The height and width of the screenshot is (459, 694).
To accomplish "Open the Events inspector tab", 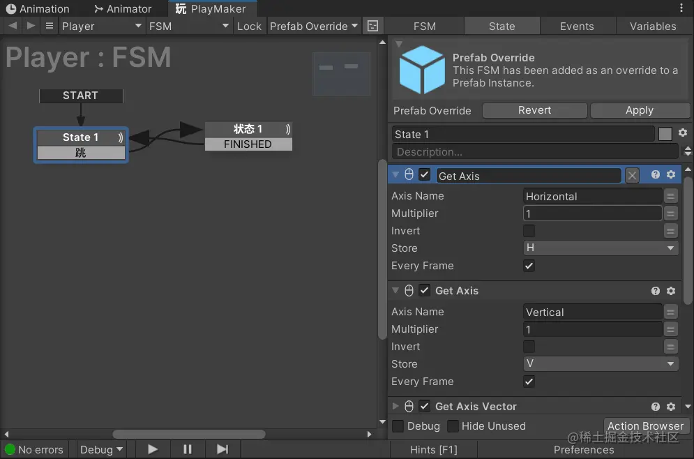I will pos(577,26).
